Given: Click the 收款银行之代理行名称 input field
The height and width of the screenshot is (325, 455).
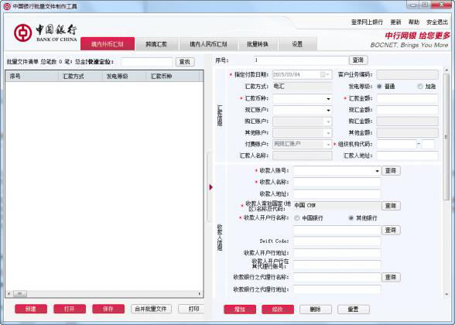Looking at the screenshot, I should click(x=337, y=277).
